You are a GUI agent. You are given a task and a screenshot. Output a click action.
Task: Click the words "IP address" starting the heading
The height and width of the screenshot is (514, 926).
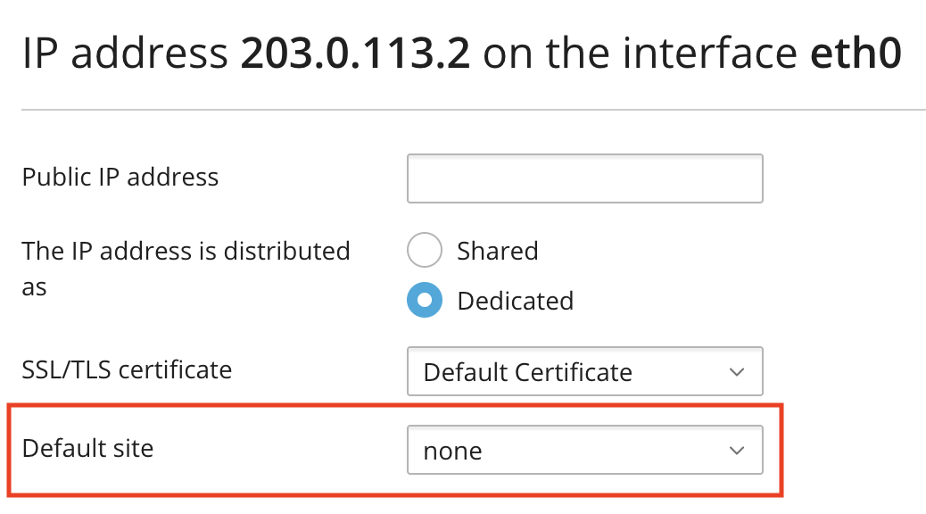point(125,54)
